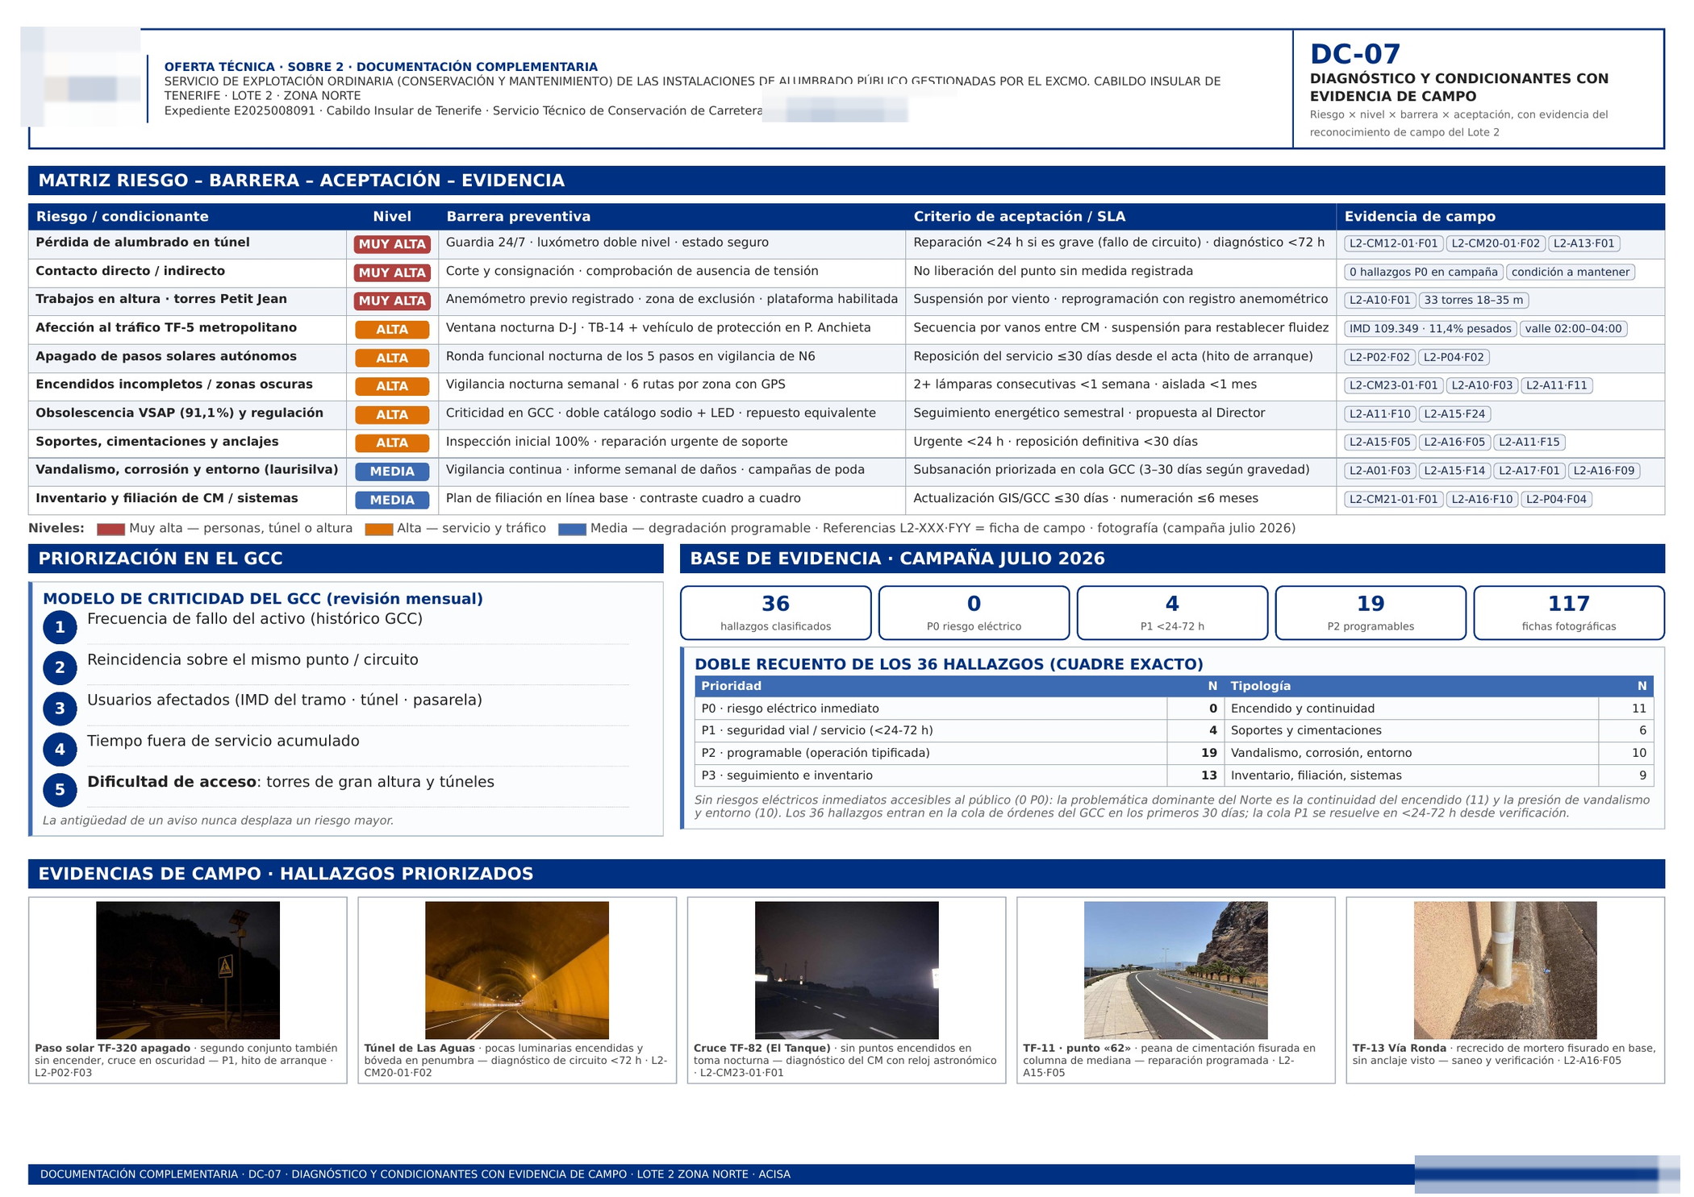This screenshot has width=1694, height=1197.
Task: Click the 36 hallazgos clasificados card
Action: [x=776, y=613]
